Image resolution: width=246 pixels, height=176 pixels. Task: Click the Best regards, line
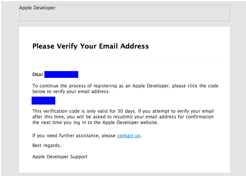coord(47,146)
